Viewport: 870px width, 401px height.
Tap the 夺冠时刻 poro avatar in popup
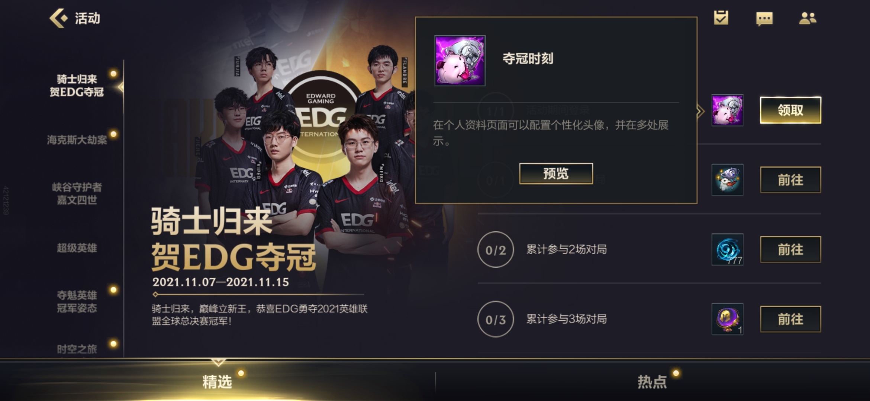[x=460, y=61]
